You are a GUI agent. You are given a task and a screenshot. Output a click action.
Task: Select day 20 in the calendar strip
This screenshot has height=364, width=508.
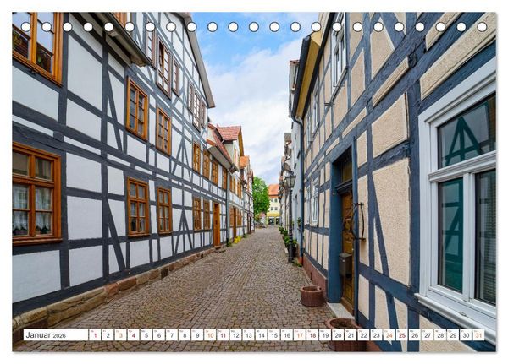point(338,335)
